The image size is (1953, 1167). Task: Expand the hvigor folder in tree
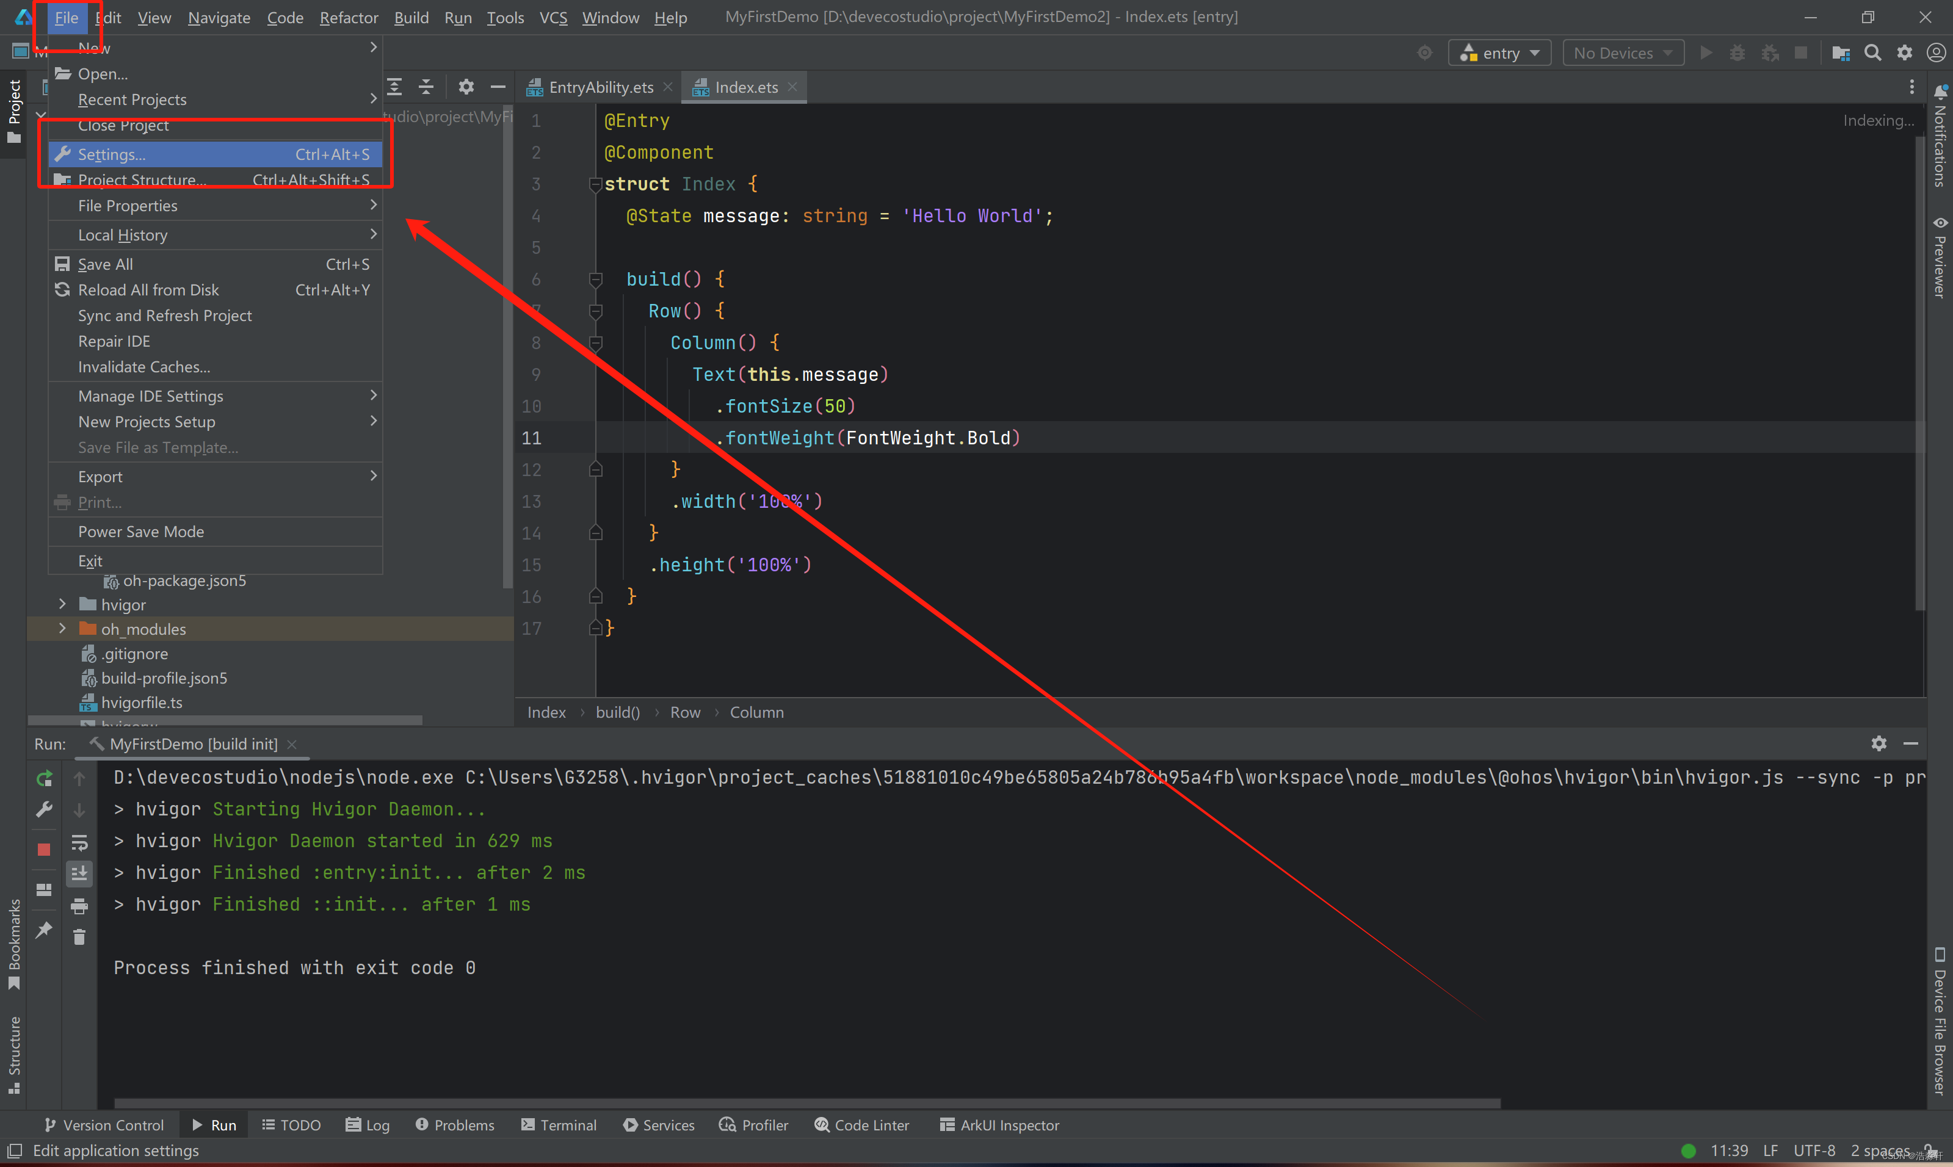(62, 604)
